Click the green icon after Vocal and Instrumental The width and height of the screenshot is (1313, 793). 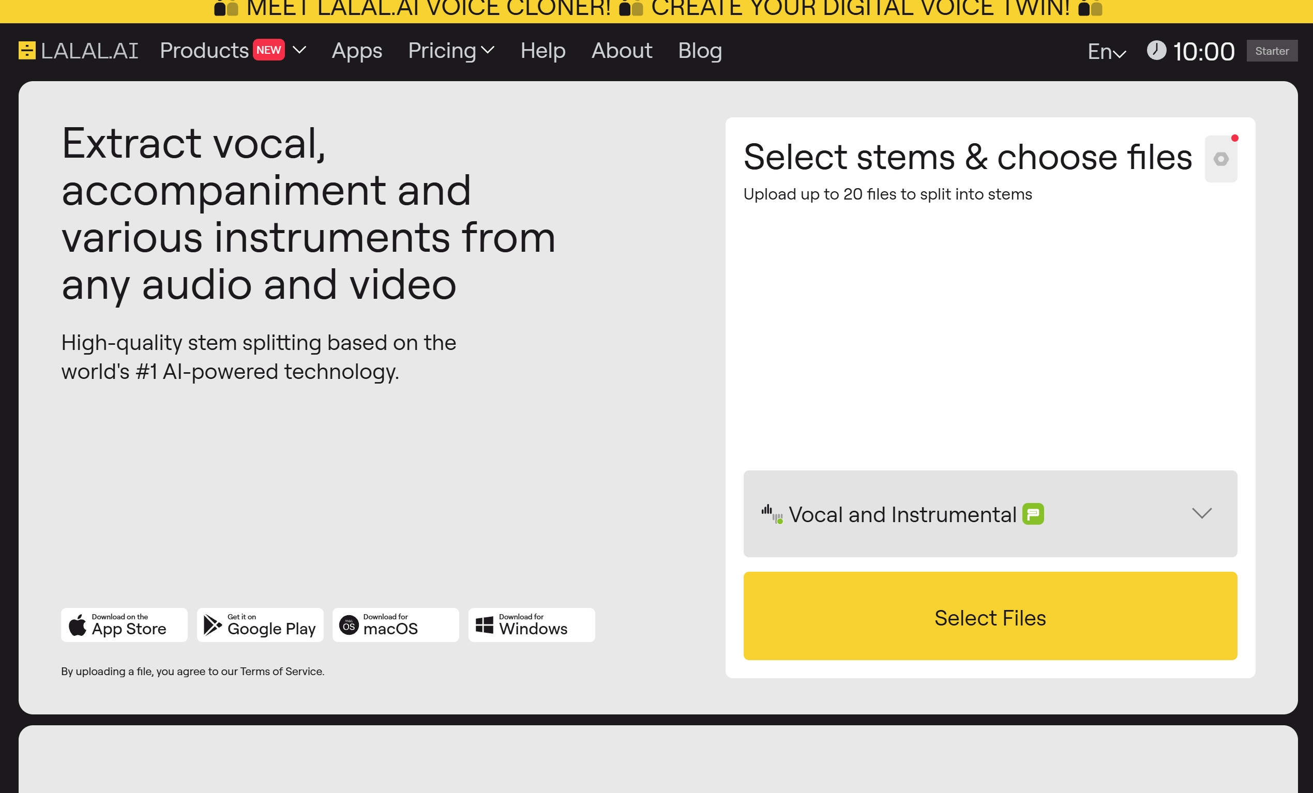[1033, 514]
